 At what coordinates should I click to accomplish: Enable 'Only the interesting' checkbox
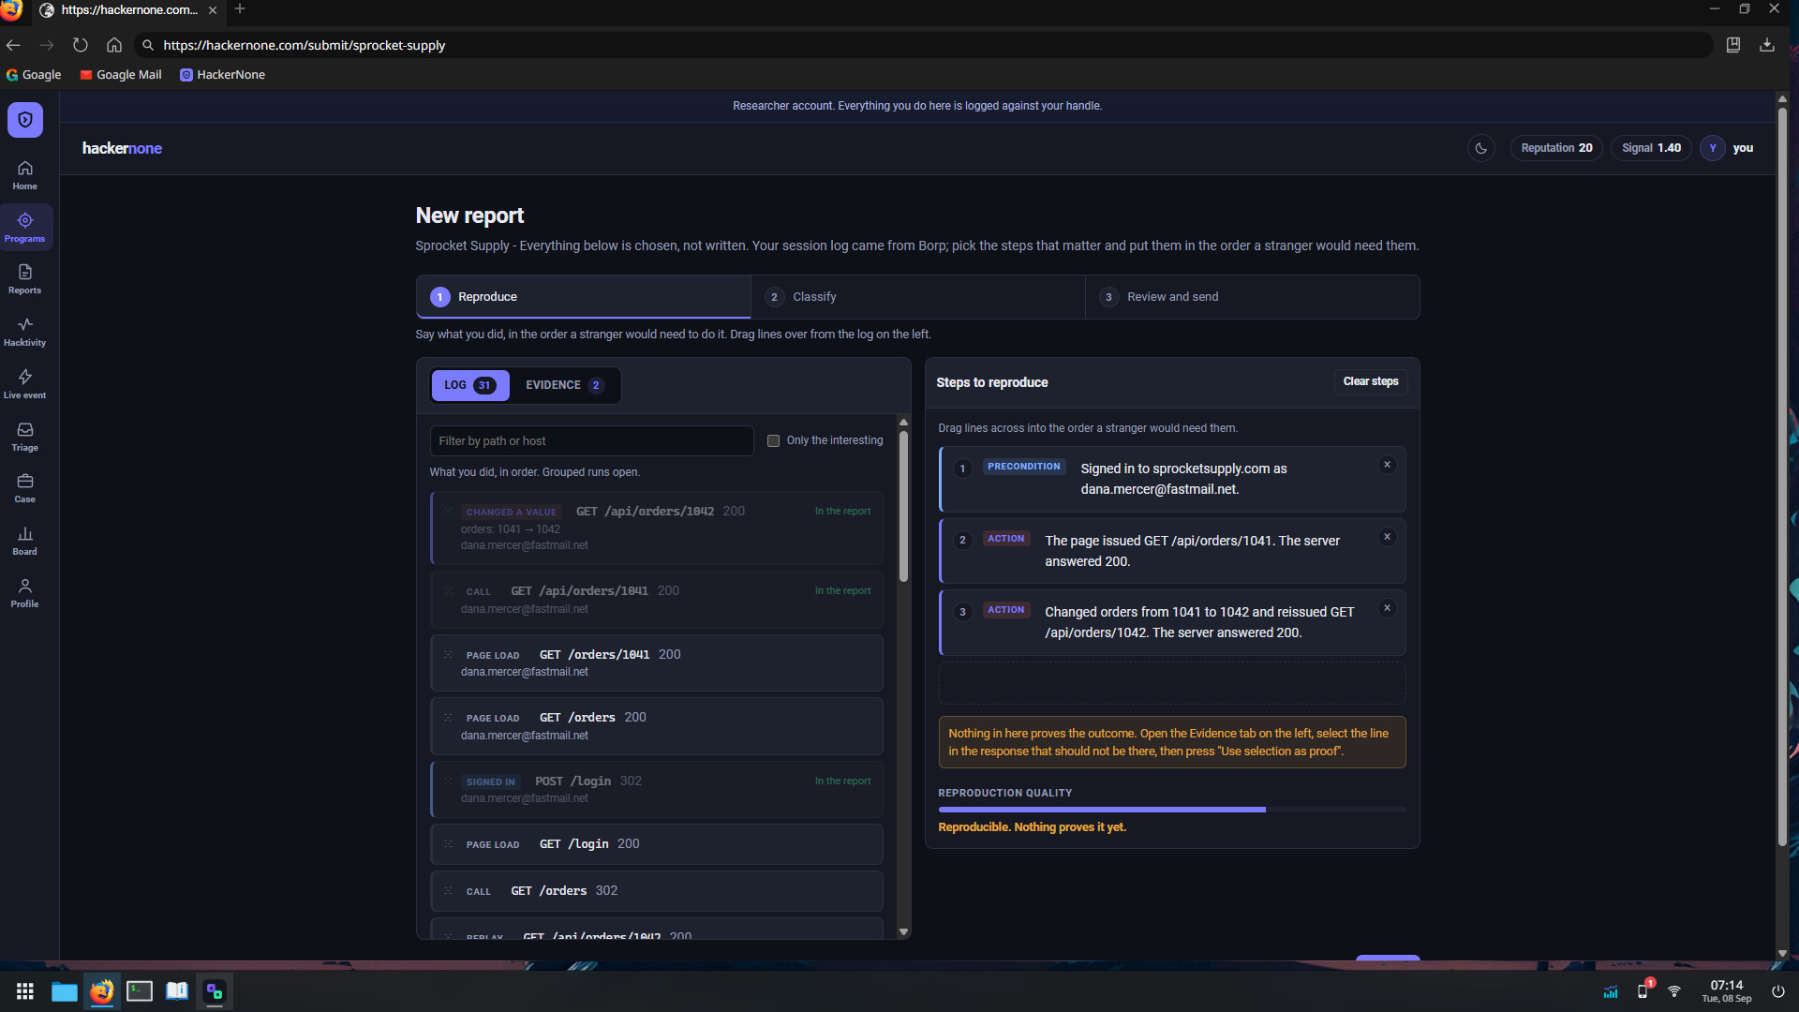(x=774, y=440)
